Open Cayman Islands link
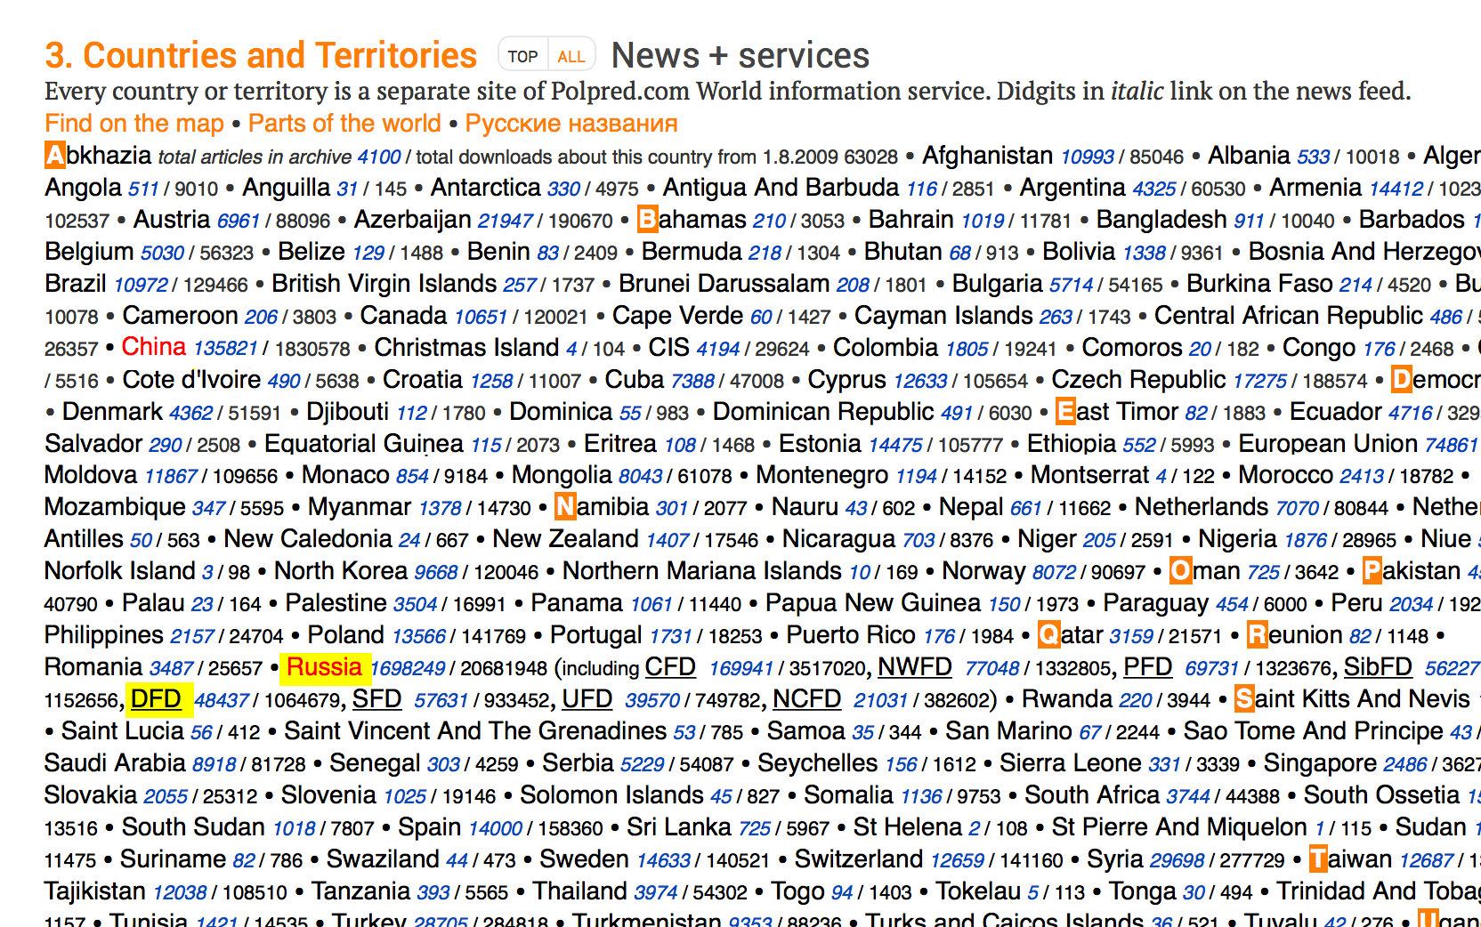Screen dimensions: 1481x927 (943, 316)
